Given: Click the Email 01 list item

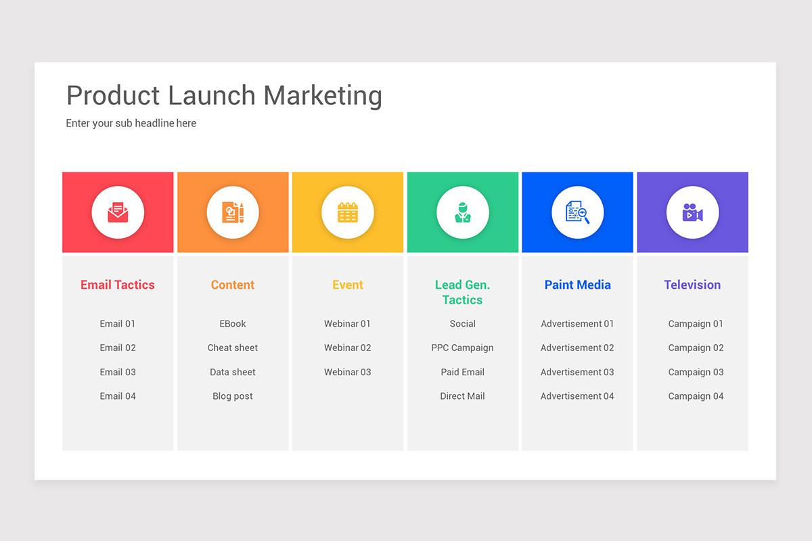Looking at the screenshot, I should tap(118, 324).
